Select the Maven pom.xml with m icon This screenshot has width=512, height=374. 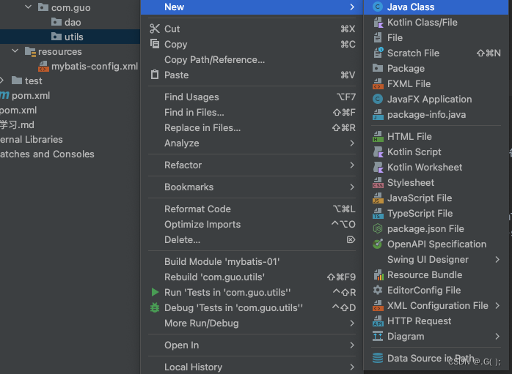click(x=31, y=95)
